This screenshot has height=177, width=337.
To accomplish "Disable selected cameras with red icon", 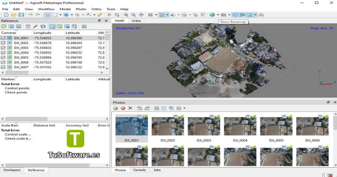I will pos(123,108).
